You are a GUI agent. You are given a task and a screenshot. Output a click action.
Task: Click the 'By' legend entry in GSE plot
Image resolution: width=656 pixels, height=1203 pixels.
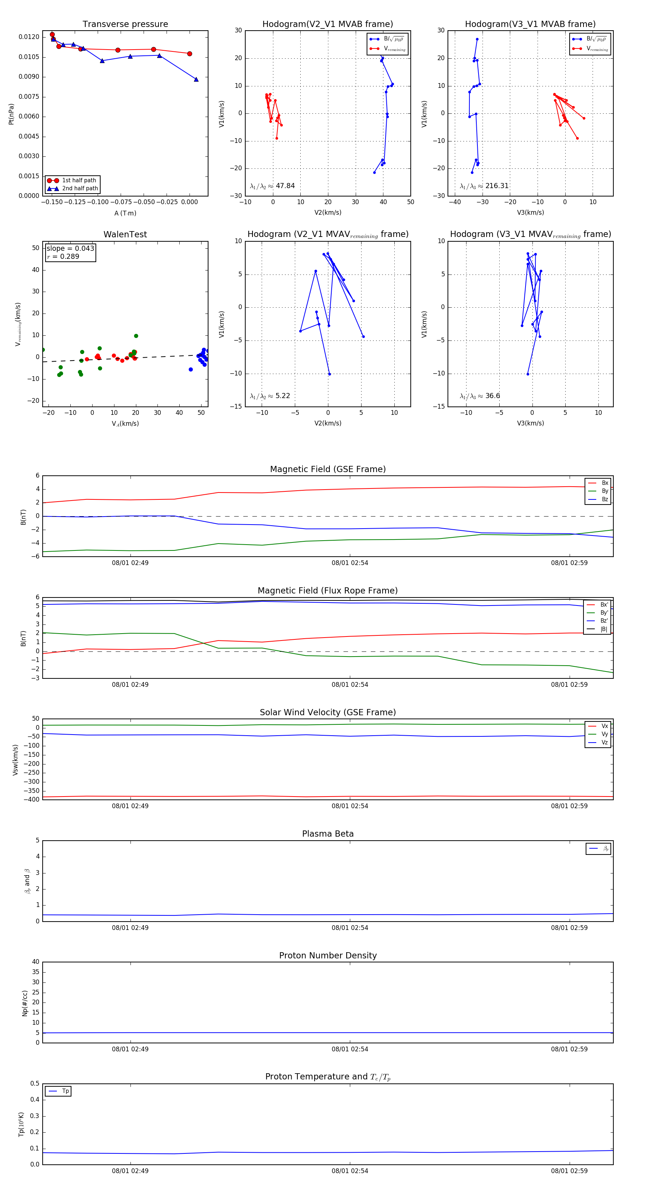(x=598, y=491)
